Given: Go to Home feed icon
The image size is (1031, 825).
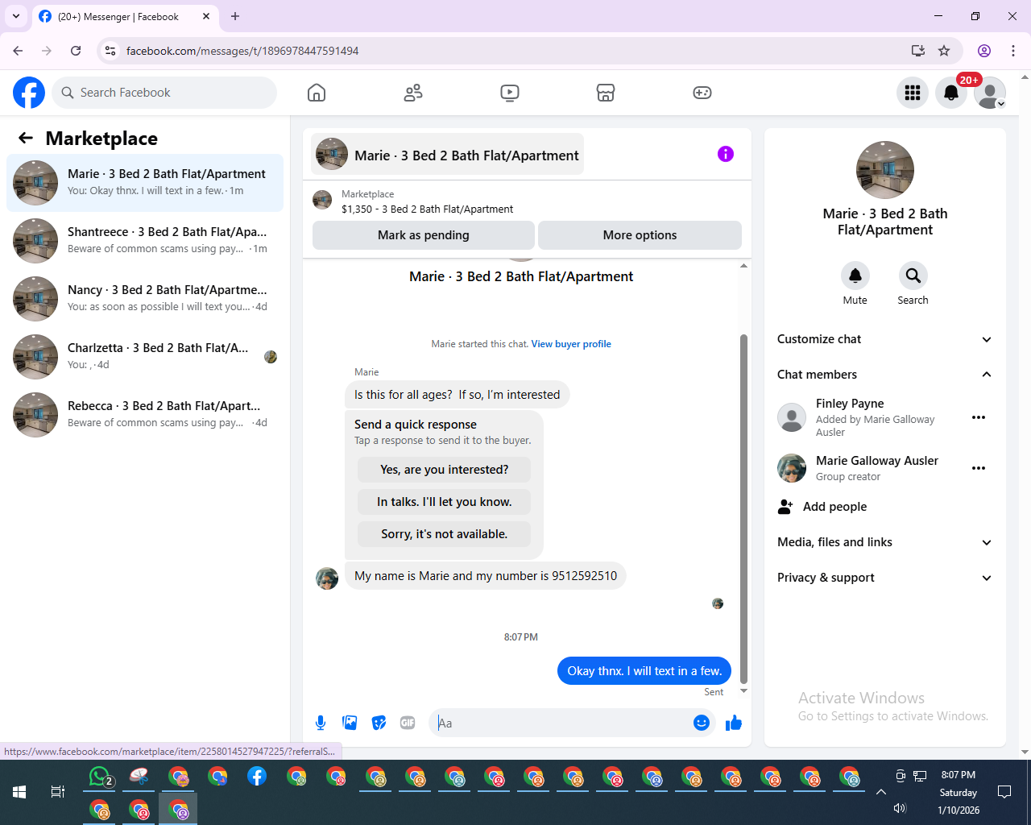Looking at the screenshot, I should coord(317,93).
